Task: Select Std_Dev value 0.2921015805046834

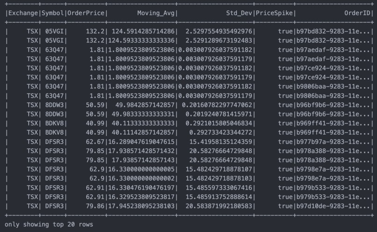Action: click(x=219, y=123)
